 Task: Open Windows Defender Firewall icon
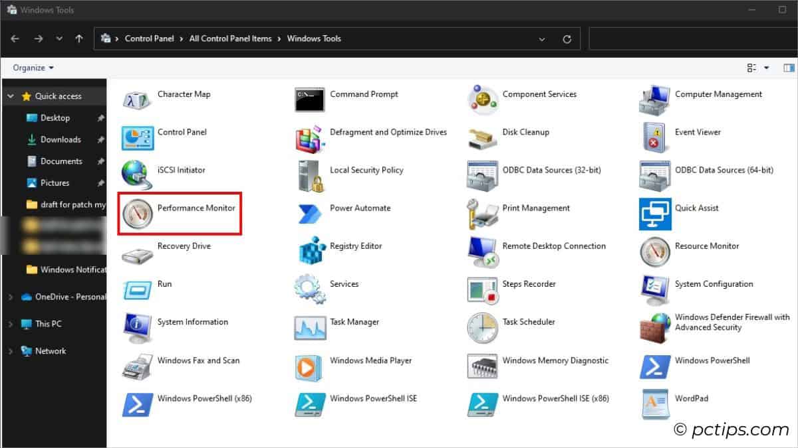click(655, 328)
